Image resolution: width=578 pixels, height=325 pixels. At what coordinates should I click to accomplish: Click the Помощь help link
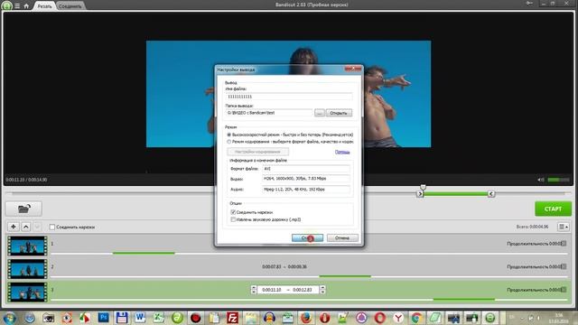[342, 152]
